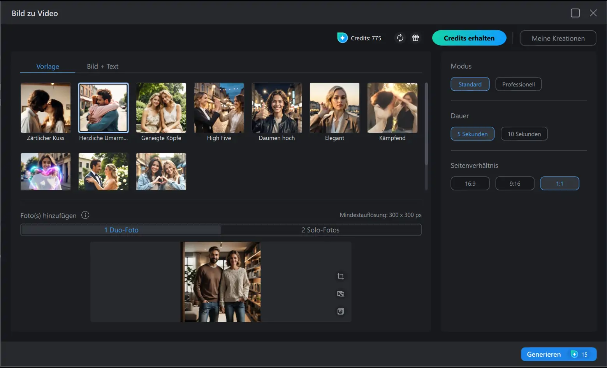607x368 pixels.
Task: Maximize the Bild zu Video window
Action: [x=575, y=13]
